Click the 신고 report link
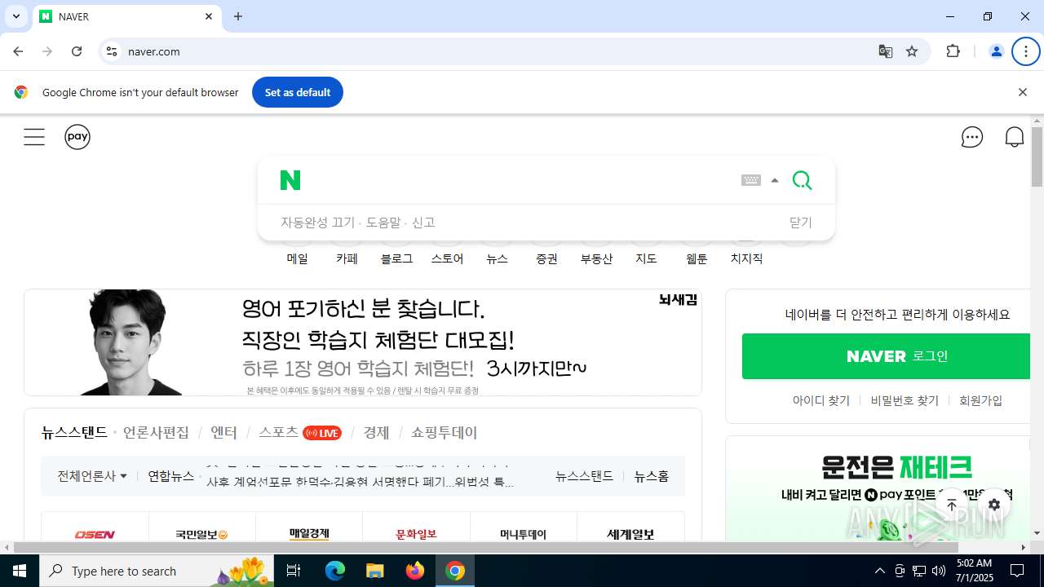The image size is (1044, 587). pos(423,223)
